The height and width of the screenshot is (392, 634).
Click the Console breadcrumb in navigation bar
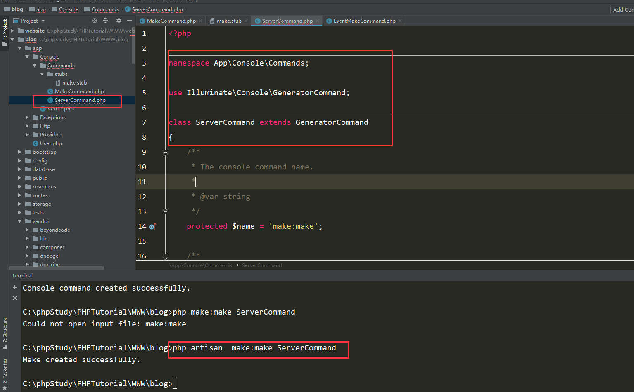[65, 9]
